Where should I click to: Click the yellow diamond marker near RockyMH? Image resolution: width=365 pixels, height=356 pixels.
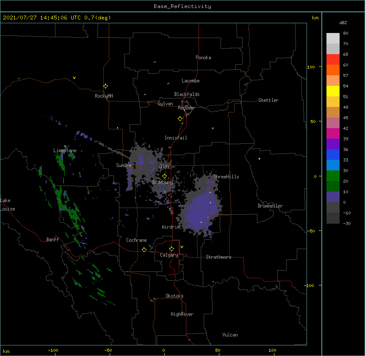click(106, 86)
